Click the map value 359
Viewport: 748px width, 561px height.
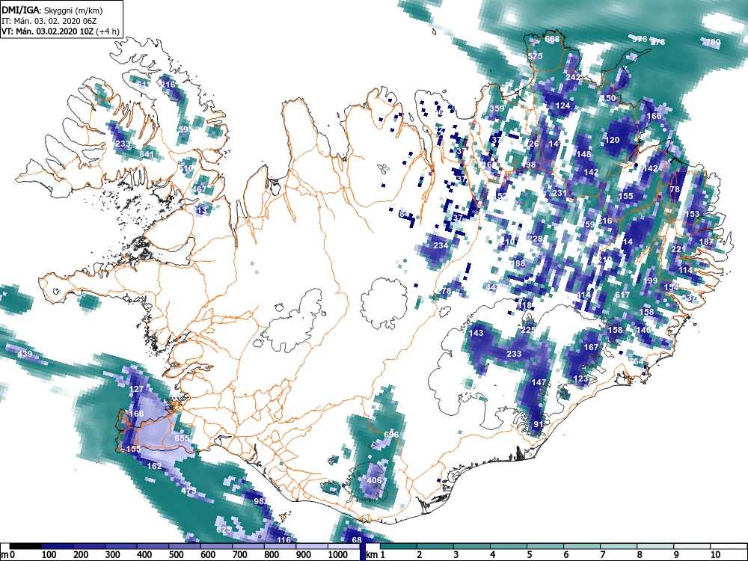point(497,108)
